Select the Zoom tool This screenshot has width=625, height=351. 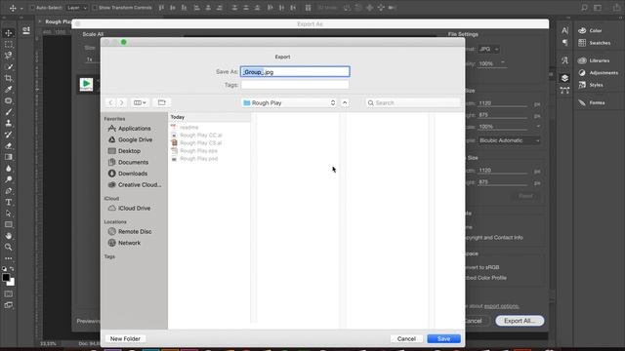(9, 247)
